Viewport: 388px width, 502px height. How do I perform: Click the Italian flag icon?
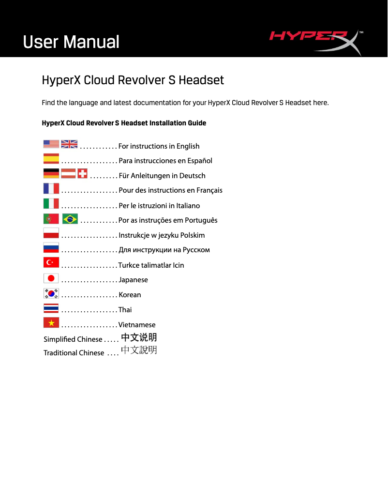pos(51,203)
